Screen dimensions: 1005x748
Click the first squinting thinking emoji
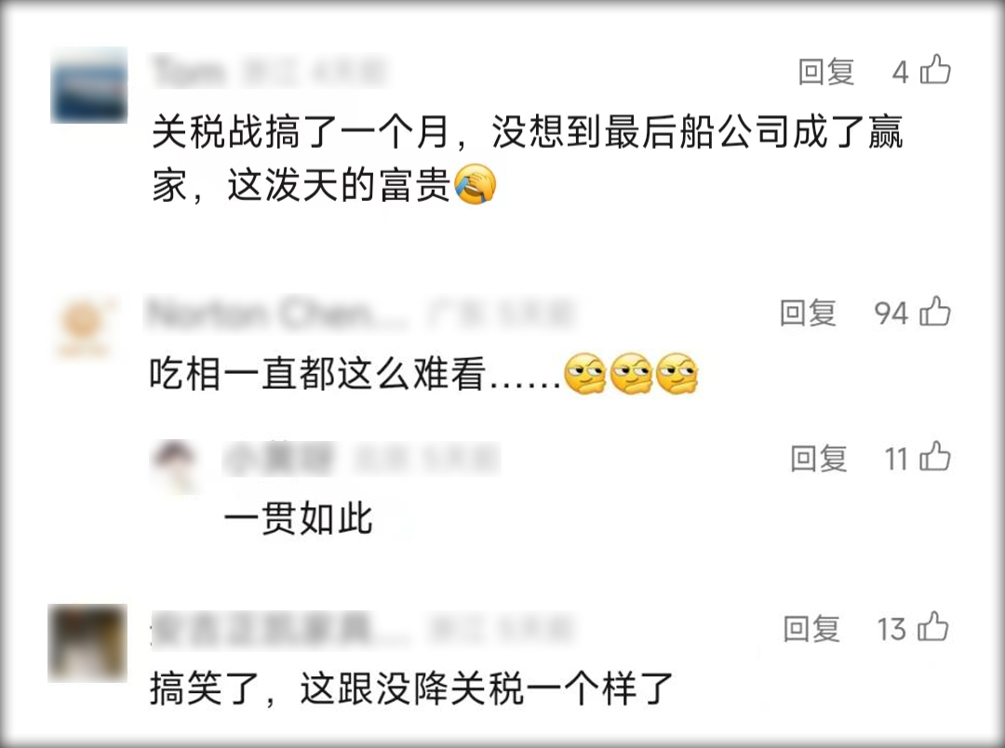[x=584, y=374]
